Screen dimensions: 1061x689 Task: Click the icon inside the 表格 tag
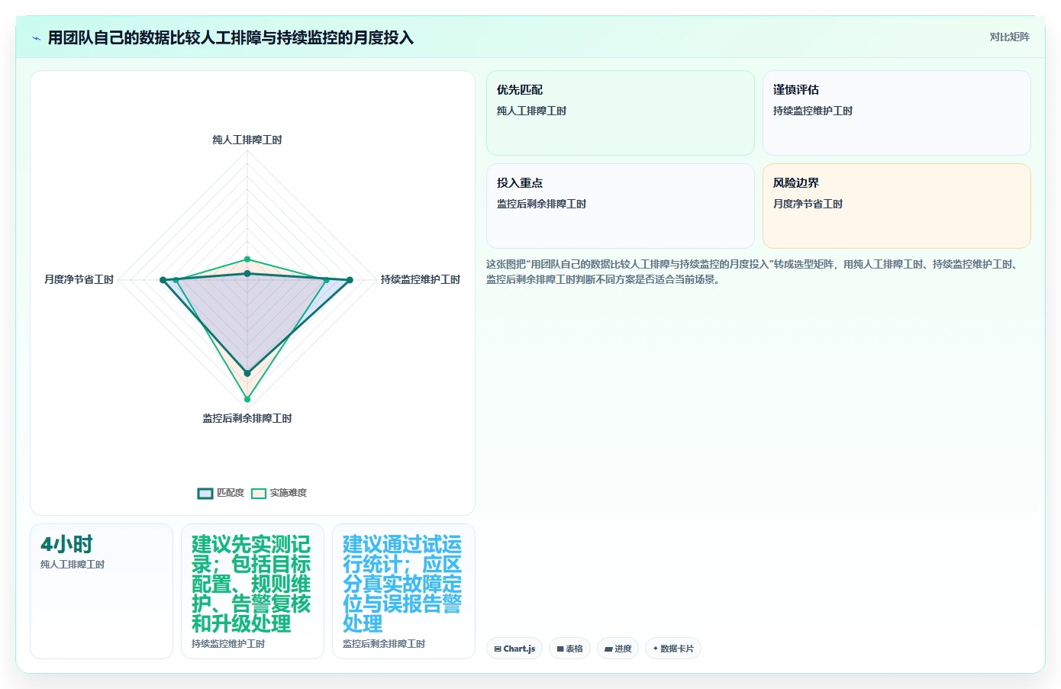(x=560, y=649)
